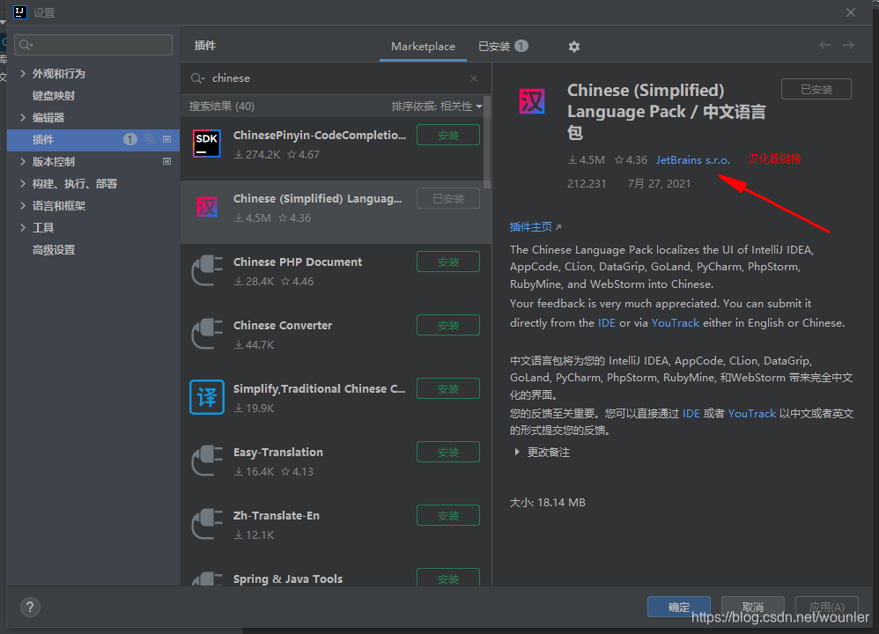Select 高级设置 in the settings tree

(x=54, y=249)
